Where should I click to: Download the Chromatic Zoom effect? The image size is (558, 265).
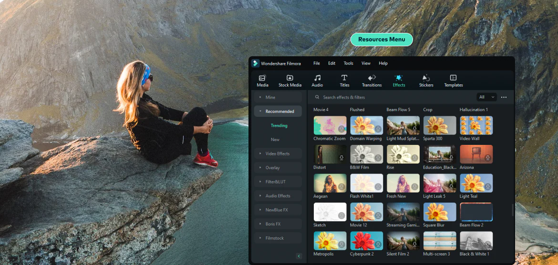pos(341,129)
